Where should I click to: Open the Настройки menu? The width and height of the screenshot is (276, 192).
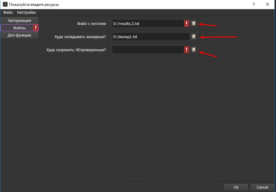[26, 12]
